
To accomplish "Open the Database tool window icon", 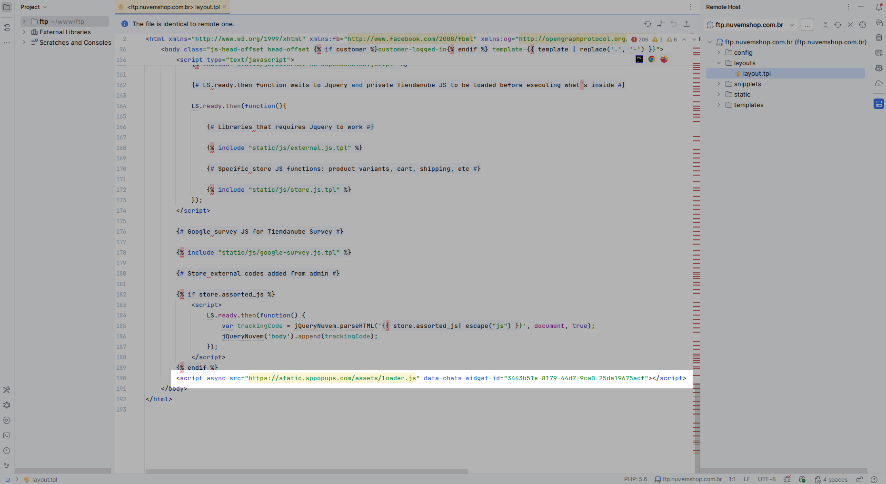I will coord(879,38).
